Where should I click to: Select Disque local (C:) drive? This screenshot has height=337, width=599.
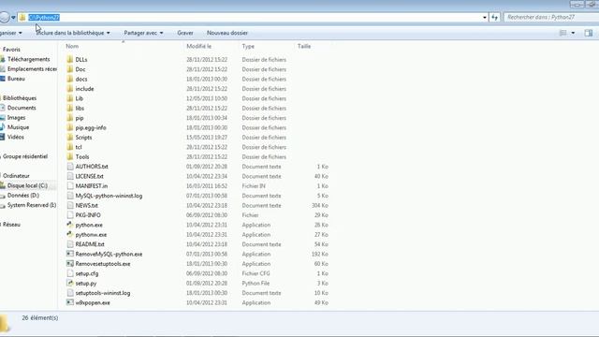point(27,185)
